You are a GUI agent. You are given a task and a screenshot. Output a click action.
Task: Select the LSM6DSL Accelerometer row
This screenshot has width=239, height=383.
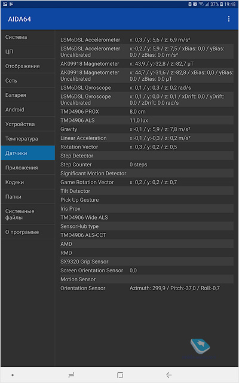tap(147, 40)
